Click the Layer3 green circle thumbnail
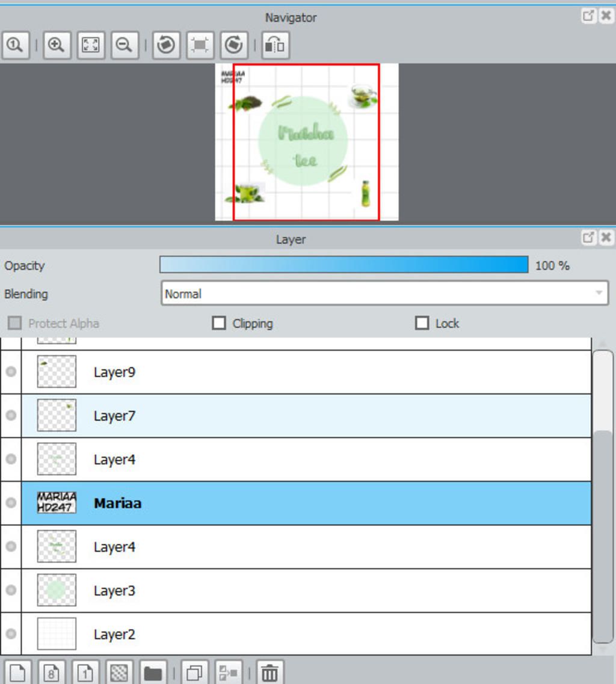This screenshot has height=684, width=616. click(x=57, y=590)
